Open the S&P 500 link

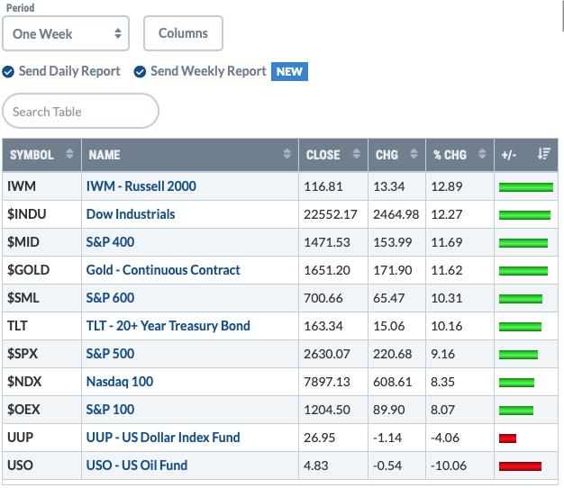[110, 354]
